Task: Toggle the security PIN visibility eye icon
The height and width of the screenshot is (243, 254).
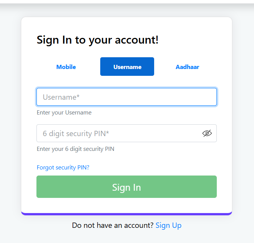Action: point(207,133)
